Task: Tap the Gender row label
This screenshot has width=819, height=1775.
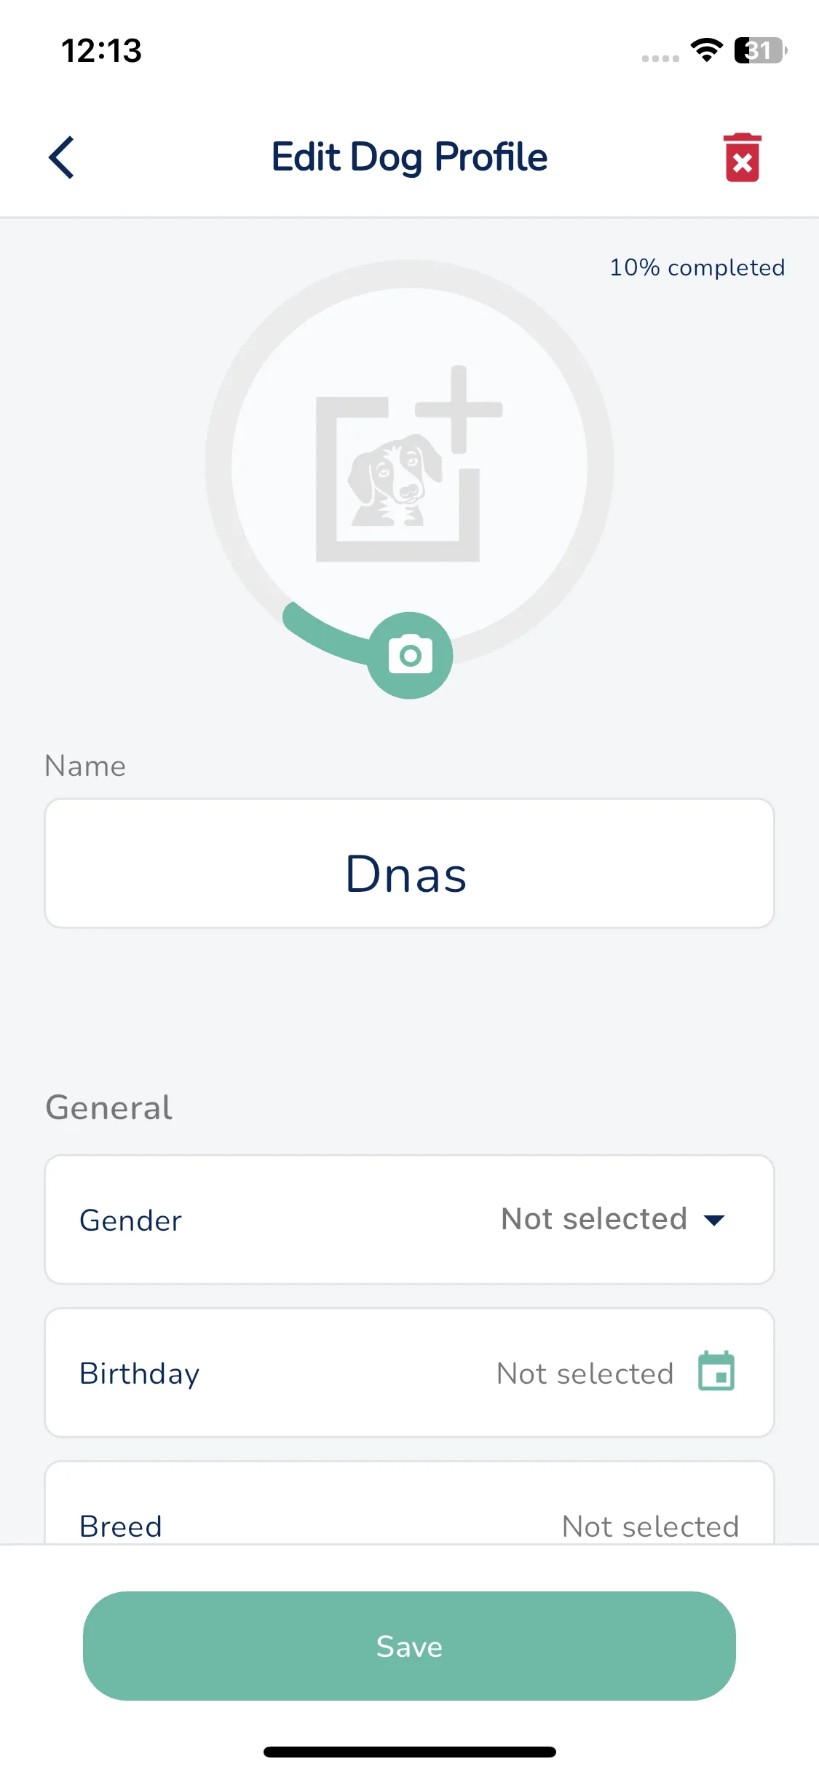Action: coord(131,1220)
